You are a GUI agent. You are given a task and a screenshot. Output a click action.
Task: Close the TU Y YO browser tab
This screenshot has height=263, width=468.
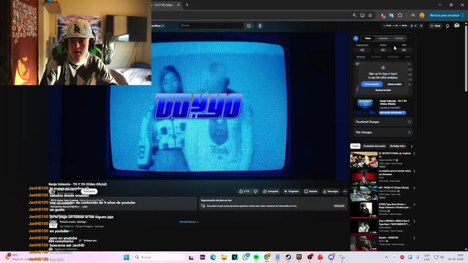coord(178,5)
